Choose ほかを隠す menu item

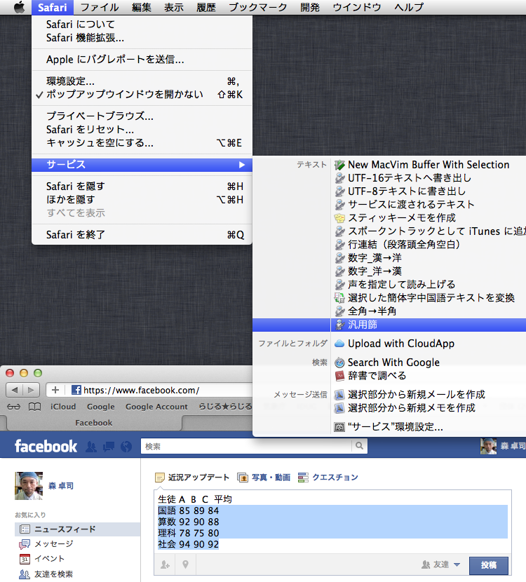(142, 200)
